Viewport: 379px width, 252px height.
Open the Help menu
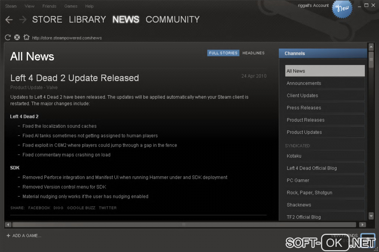click(89, 6)
